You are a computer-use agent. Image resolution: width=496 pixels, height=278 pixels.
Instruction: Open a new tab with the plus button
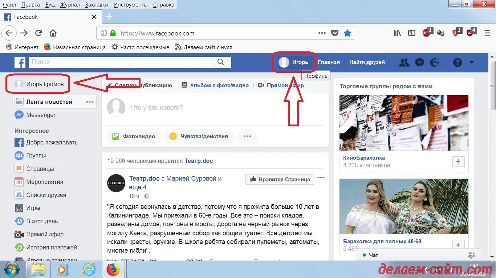tap(109, 17)
